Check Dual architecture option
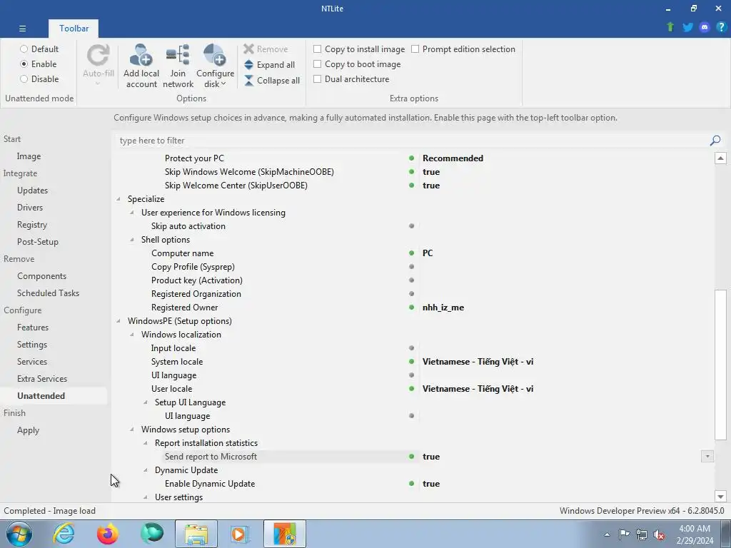Viewport: 731px width, 548px height. [x=318, y=79]
